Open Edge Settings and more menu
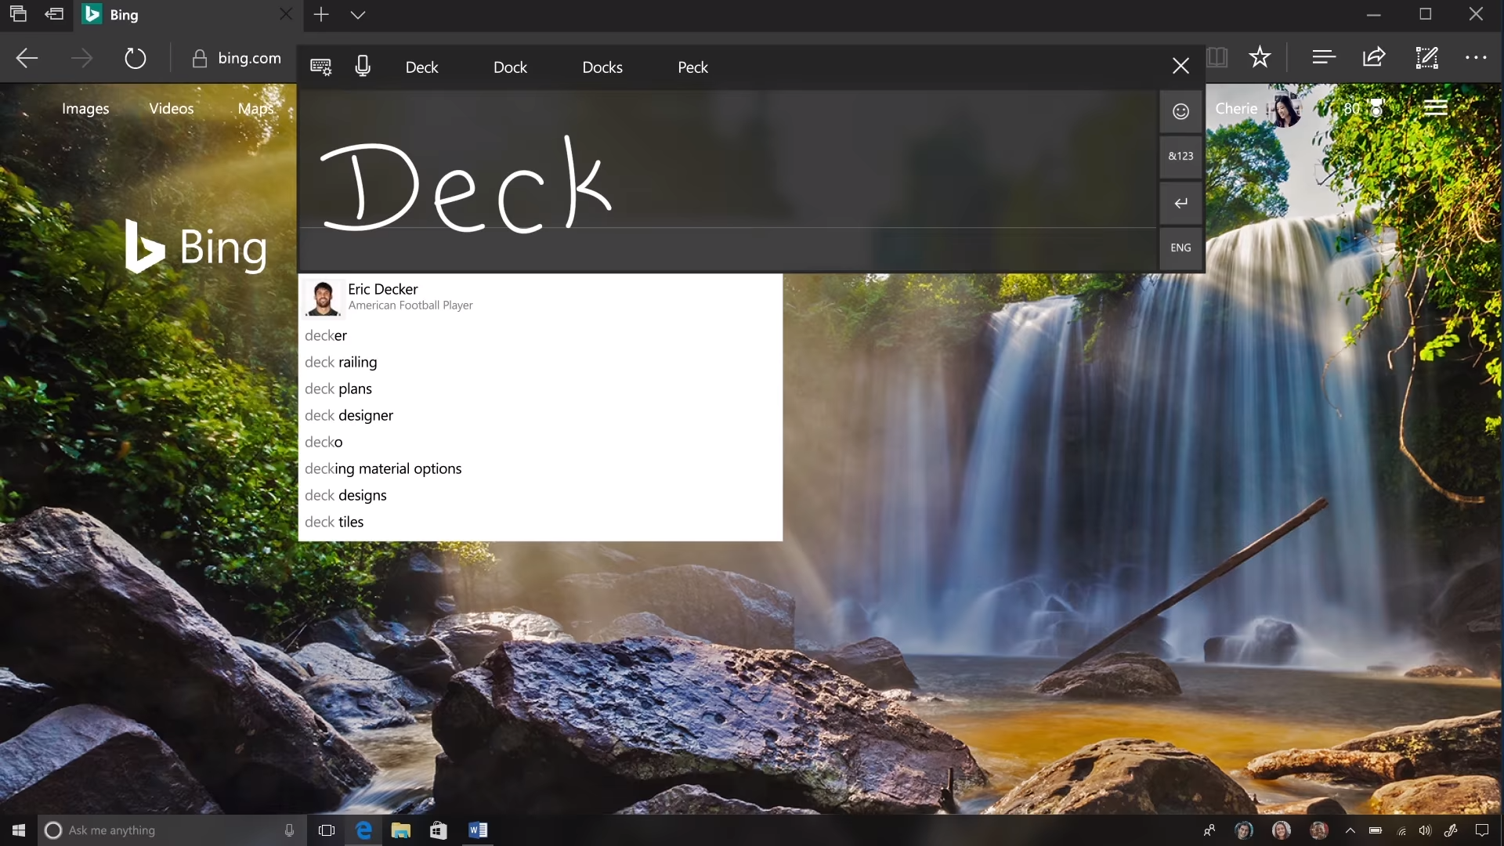Image resolution: width=1504 pixels, height=846 pixels. [1476, 57]
